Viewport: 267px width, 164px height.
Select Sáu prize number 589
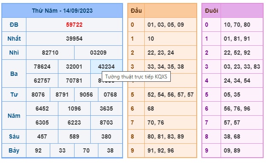tap(74, 136)
